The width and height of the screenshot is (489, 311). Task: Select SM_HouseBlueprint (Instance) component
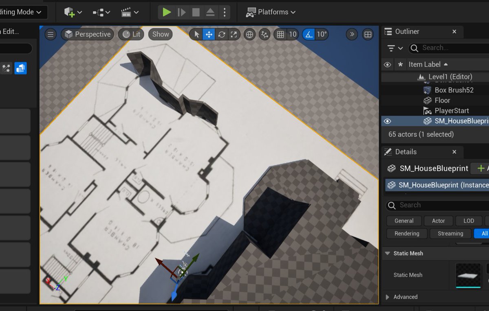tap(437, 185)
